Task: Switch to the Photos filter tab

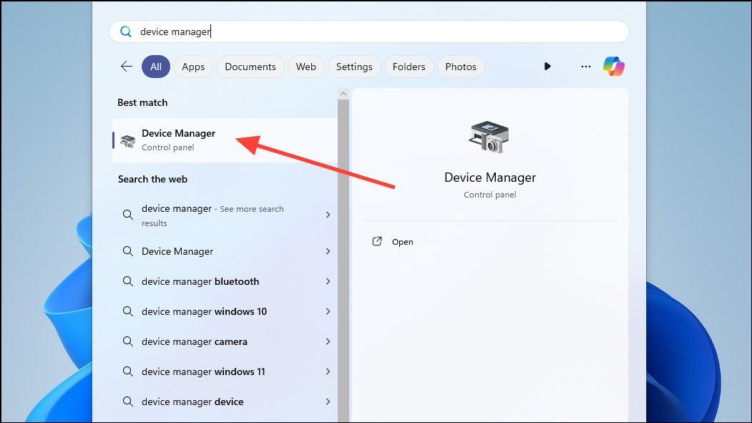Action: pyautogui.click(x=461, y=67)
